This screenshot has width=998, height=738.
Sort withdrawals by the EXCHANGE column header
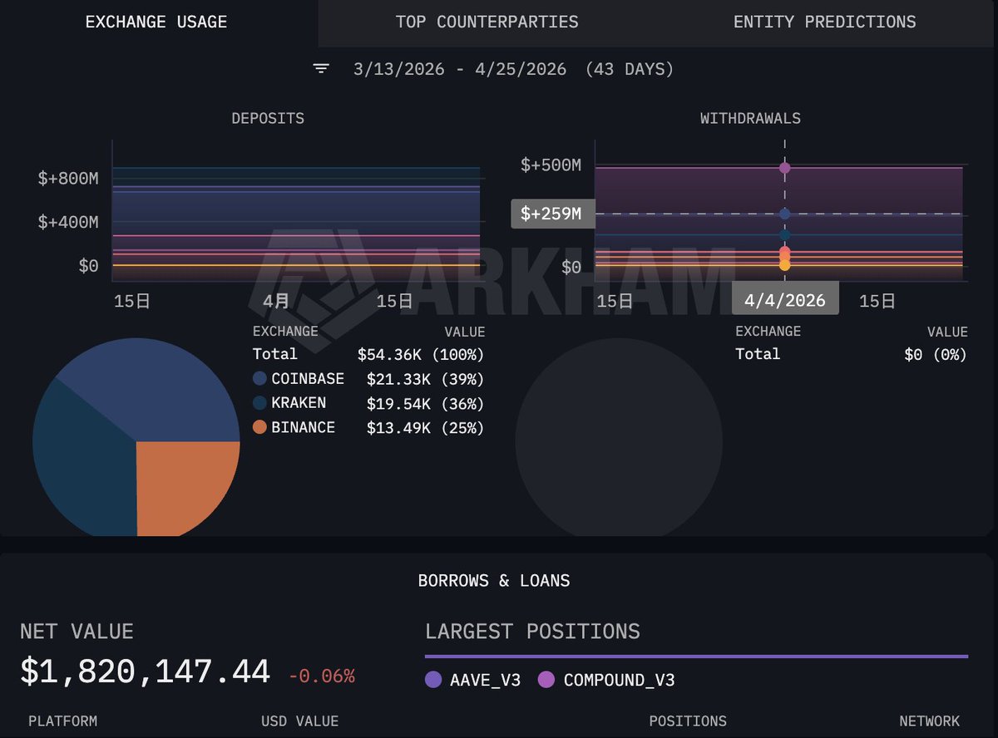click(x=768, y=331)
